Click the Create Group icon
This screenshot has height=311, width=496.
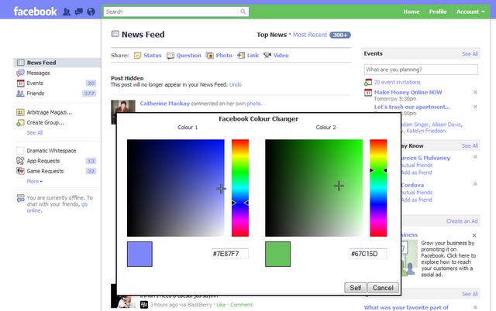[x=20, y=123]
